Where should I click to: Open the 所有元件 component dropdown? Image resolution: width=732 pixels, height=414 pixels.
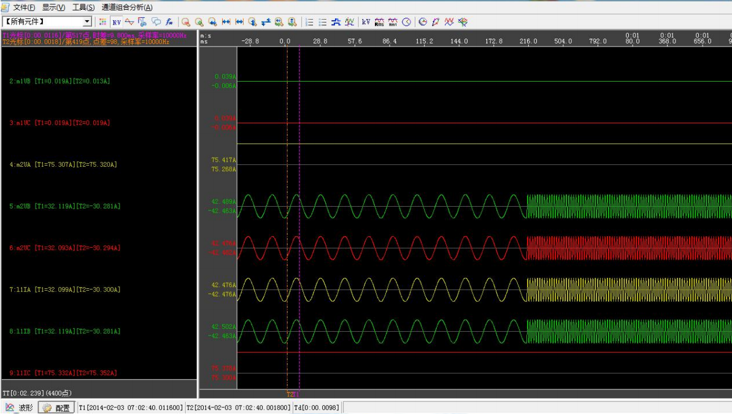(87, 22)
